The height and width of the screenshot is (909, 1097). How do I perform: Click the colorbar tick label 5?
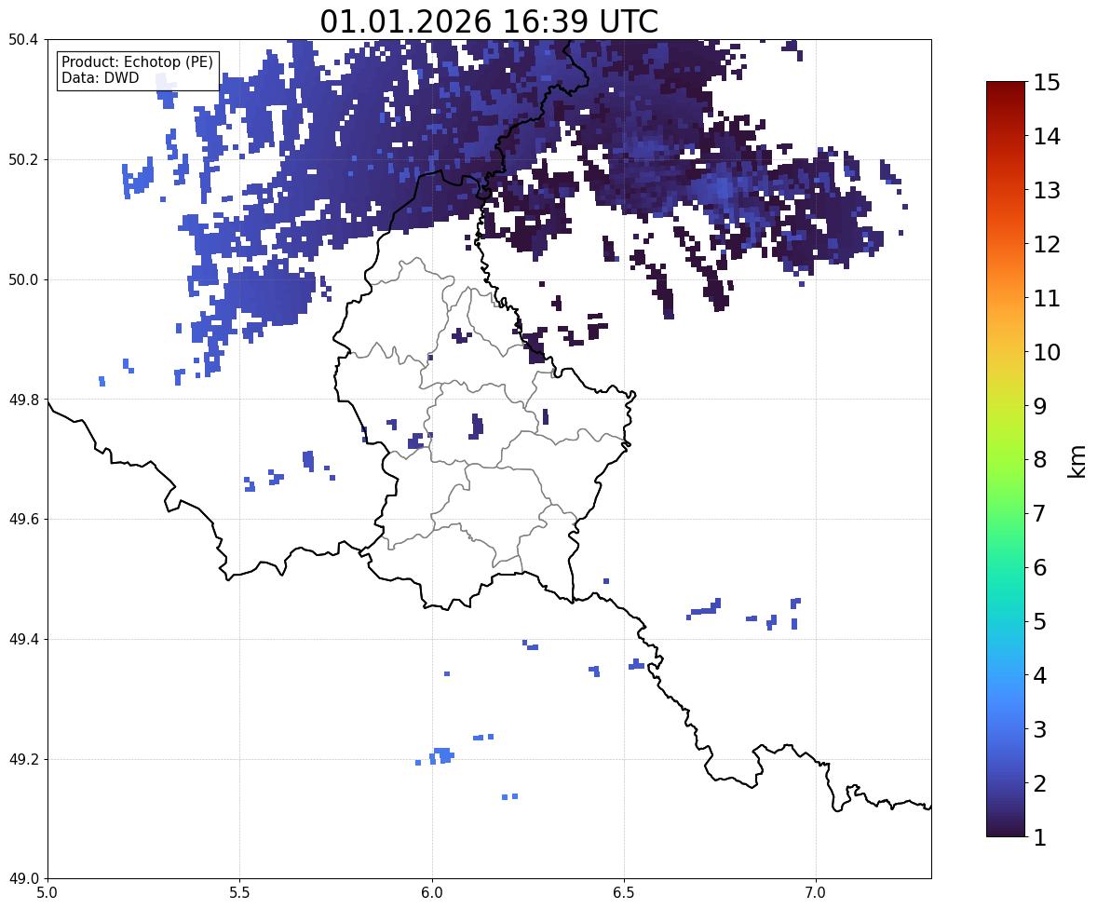(x=1040, y=621)
